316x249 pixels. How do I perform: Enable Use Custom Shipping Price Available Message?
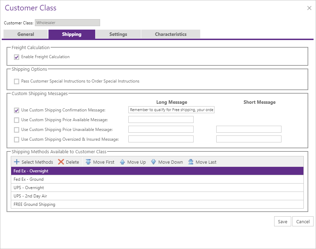tap(16, 120)
